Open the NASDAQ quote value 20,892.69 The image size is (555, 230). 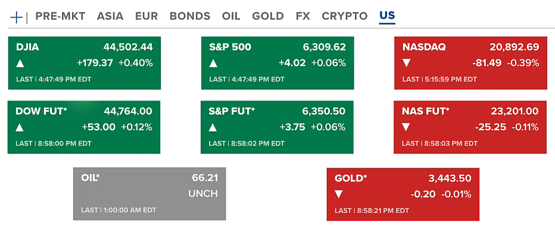(x=515, y=47)
